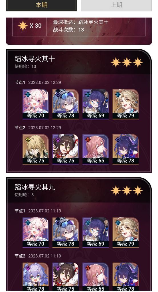Select gray-haired goggles character level 78 in 其十
Viewport: 158px width, 292px height.
66,104
